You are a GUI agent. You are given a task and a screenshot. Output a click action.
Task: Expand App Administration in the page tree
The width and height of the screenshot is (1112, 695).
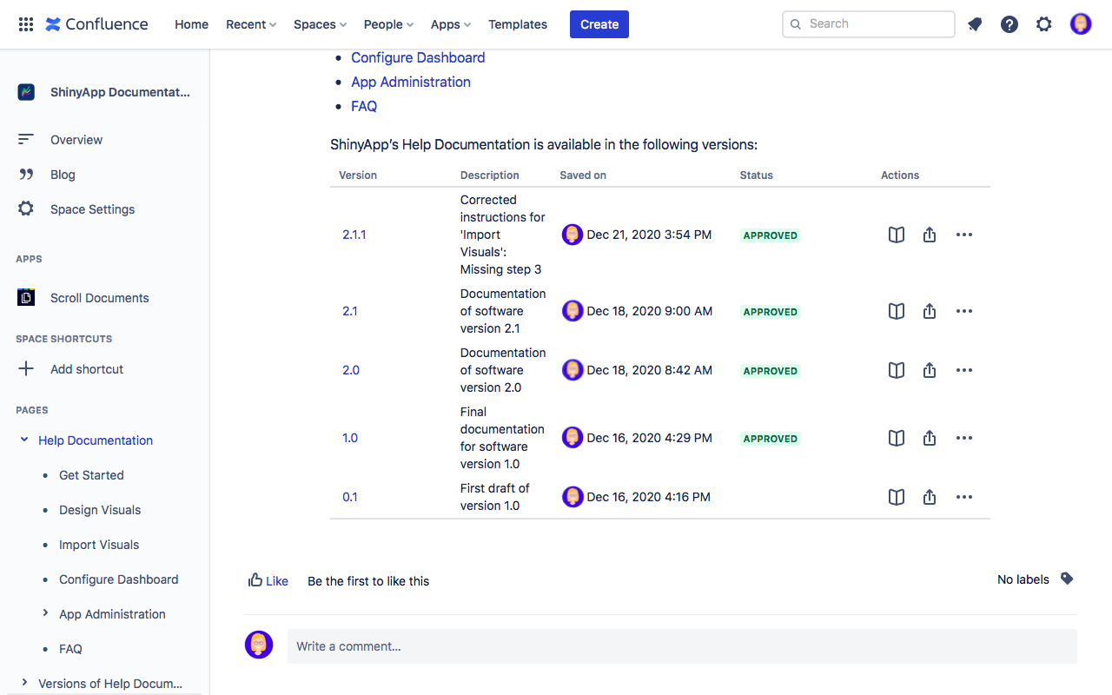pyautogui.click(x=46, y=613)
